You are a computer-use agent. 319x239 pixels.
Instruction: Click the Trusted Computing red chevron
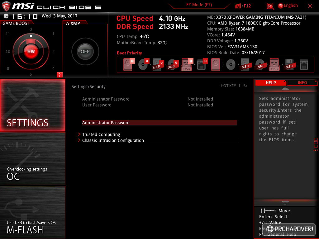(x=79, y=134)
